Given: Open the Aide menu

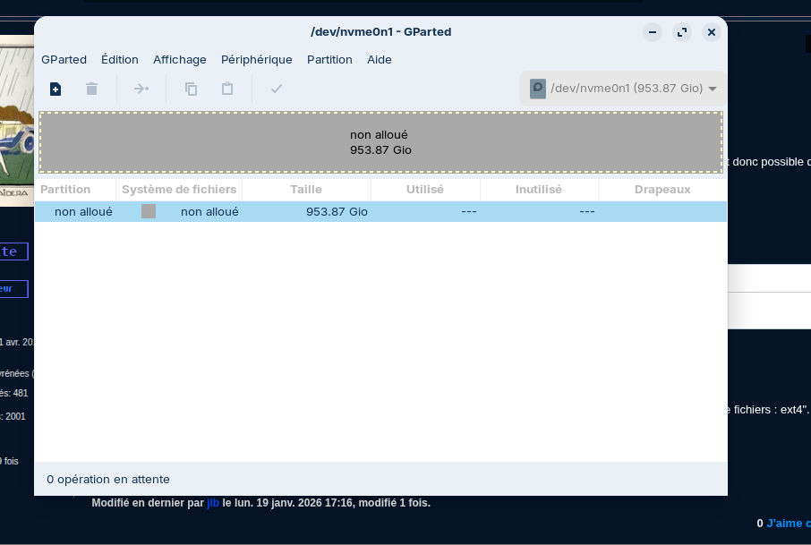Looking at the screenshot, I should tap(380, 60).
